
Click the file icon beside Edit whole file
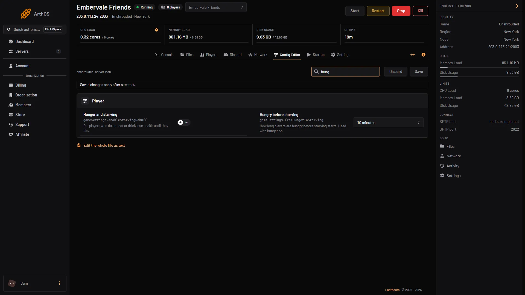point(79,145)
